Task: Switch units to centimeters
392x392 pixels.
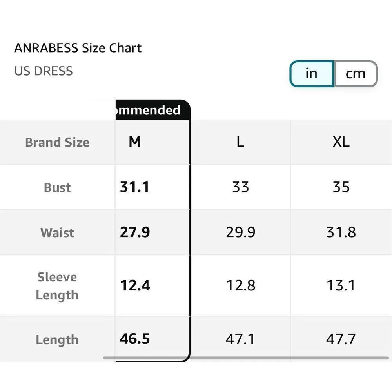Action: (355, 73)
